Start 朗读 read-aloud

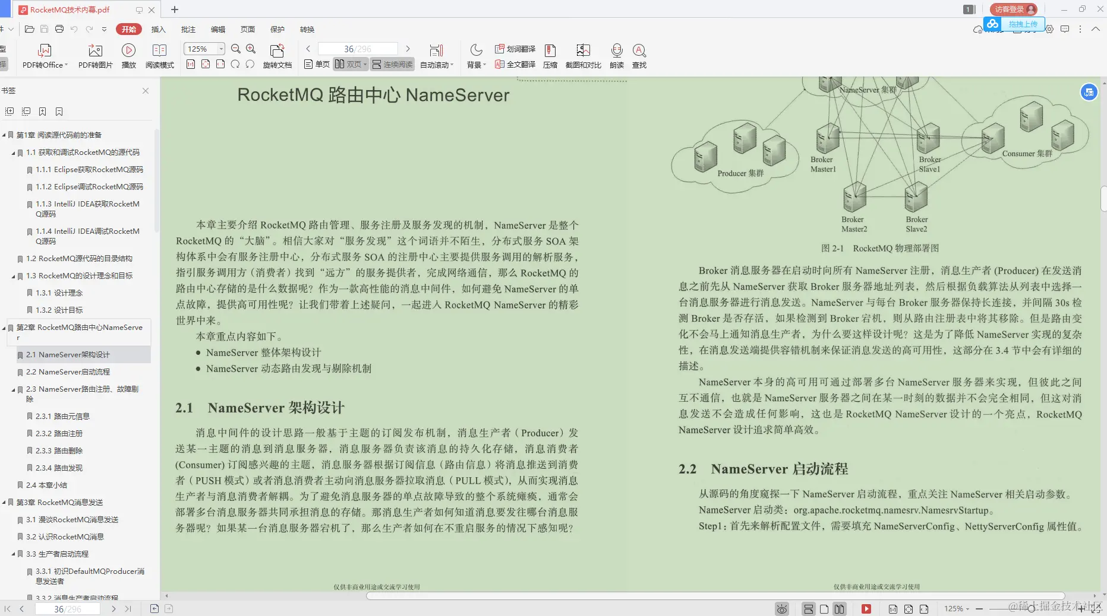click(x=616, y=56)
